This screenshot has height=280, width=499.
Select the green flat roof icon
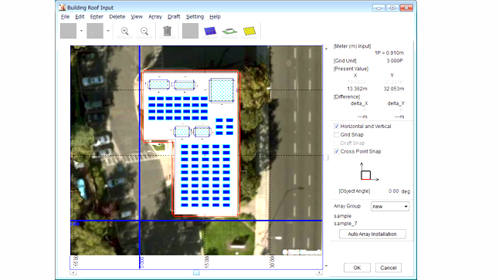click(x=229, y=31)
